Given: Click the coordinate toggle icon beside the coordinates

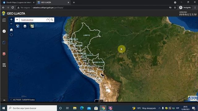Looking at the screenshot, I should (11, 100).
